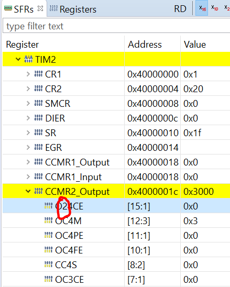Click address 0x40000014 of EGR

point(153,148)
